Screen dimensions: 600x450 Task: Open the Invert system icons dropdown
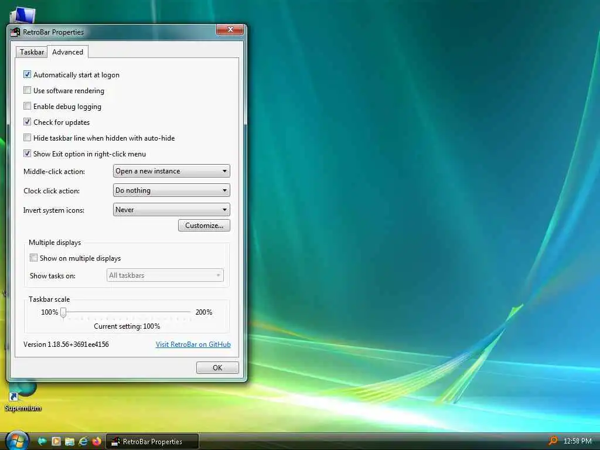172,210
